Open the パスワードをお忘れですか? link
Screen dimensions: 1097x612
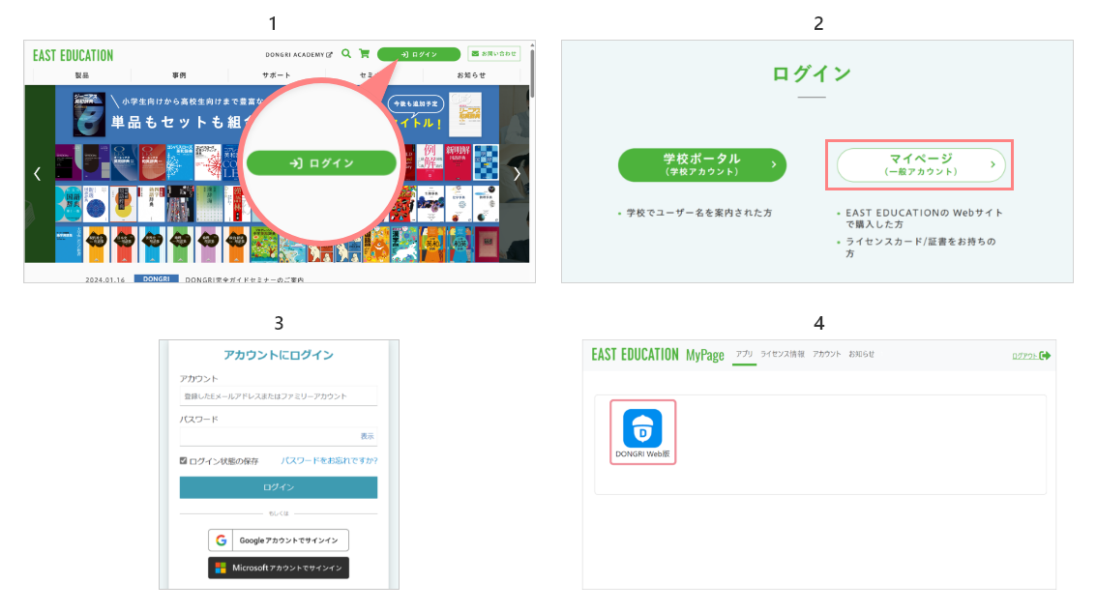(x=329, y=460)
